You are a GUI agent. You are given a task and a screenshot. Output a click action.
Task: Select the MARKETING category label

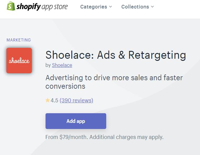19,40
